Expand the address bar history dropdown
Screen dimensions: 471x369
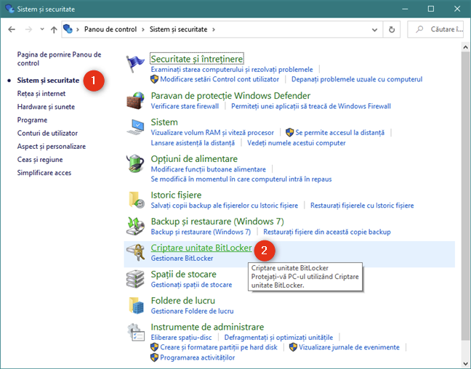point(374,30)
